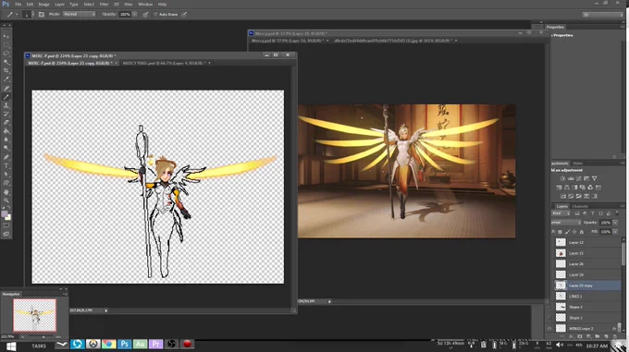Toggle lock all for layer
629x352 pixels.
coord(582,232)
